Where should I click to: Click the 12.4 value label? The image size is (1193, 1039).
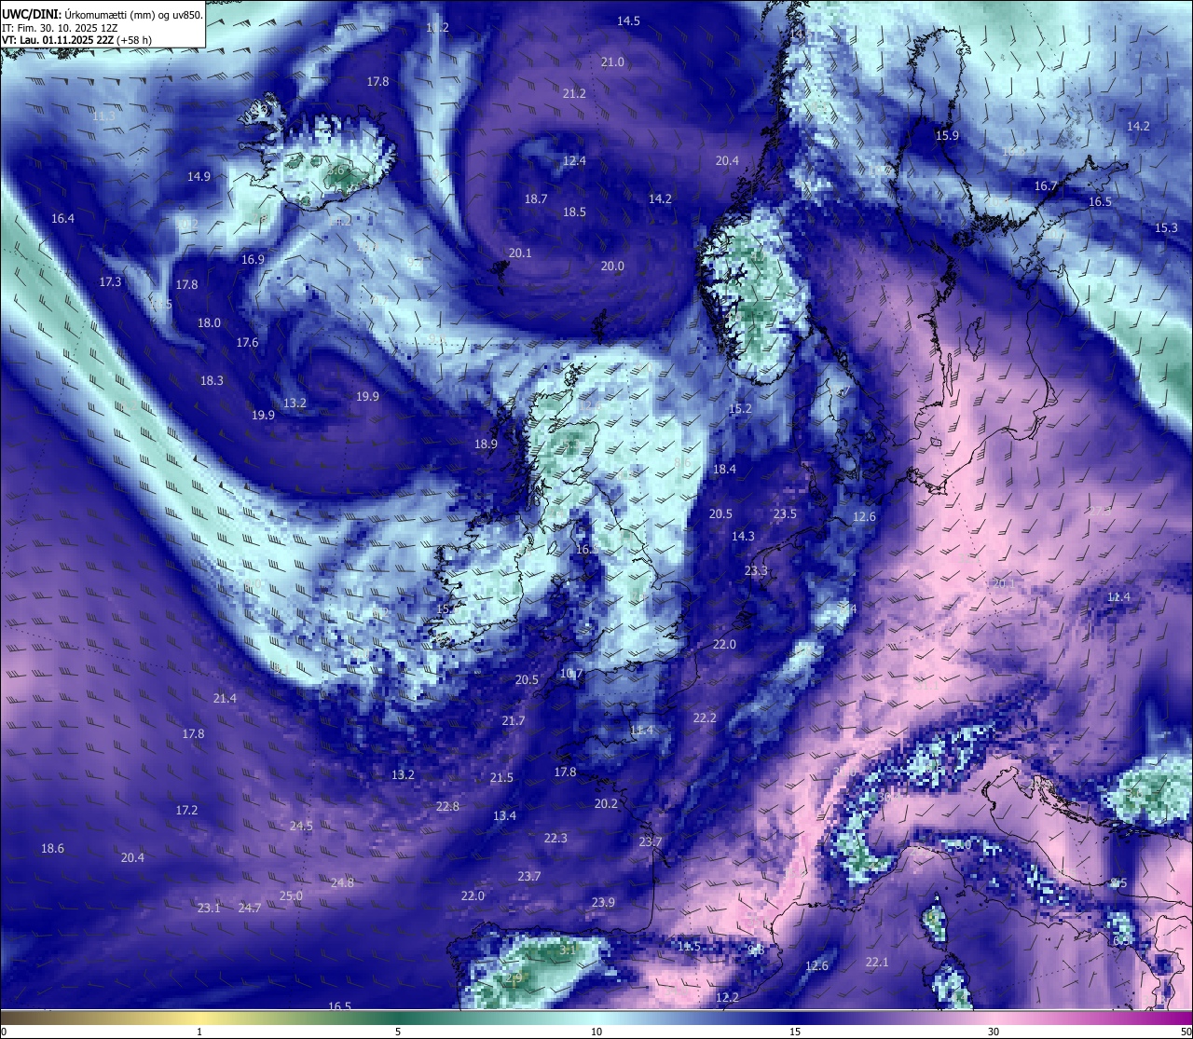(574, 161)
